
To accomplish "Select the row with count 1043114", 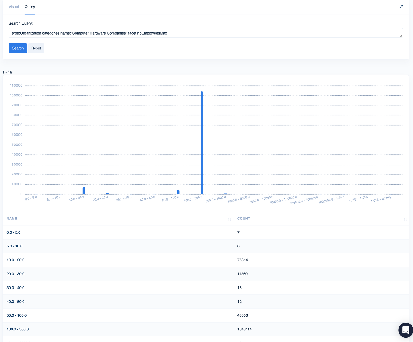I will coord(206,329).
